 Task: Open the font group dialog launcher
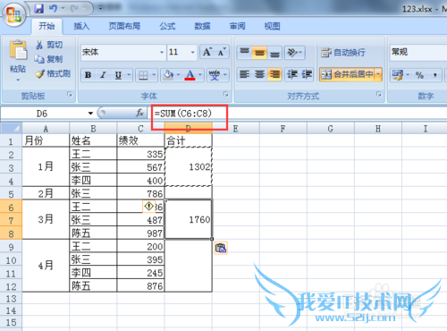point(226,95)
